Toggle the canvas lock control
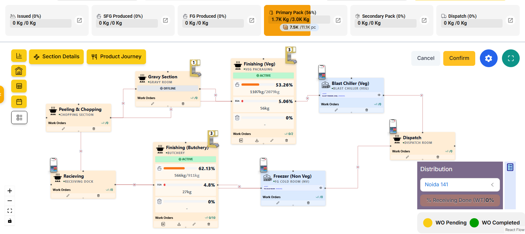525x234 pixels. tap(10, 221)
